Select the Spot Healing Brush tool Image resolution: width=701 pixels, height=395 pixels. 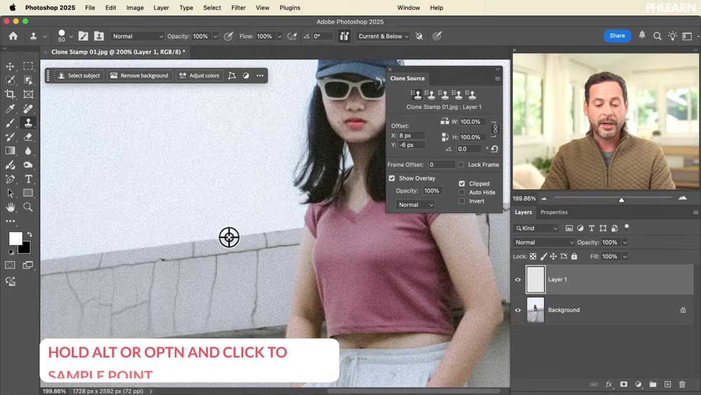28,109
